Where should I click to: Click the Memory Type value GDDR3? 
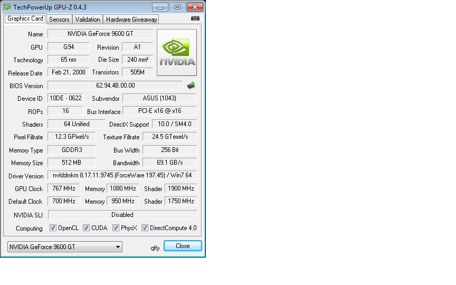pyautogui.click(x=72, y=150)
